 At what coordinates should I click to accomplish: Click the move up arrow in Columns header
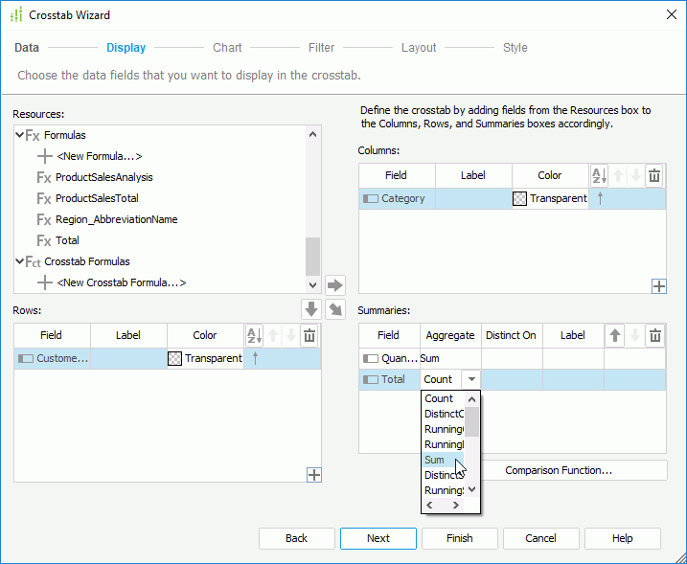(618, 175)
